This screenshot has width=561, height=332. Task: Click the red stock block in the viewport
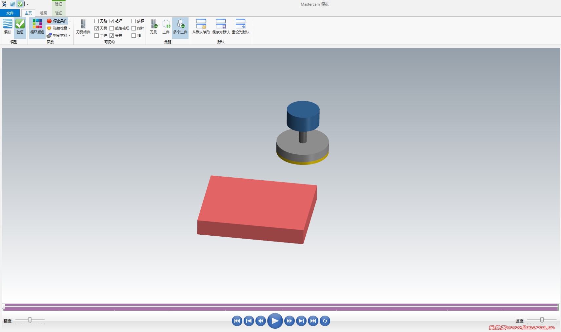pyautogui.click(x=257, y=210)
